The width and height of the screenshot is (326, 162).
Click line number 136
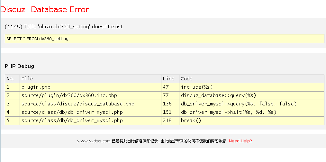[x=170, y=104]
